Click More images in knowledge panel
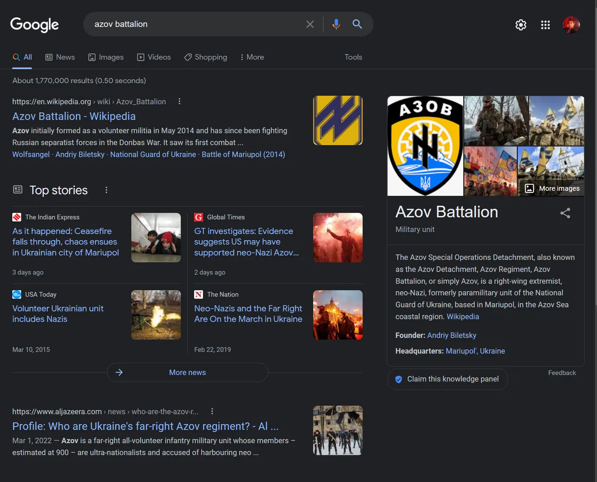 552,188
